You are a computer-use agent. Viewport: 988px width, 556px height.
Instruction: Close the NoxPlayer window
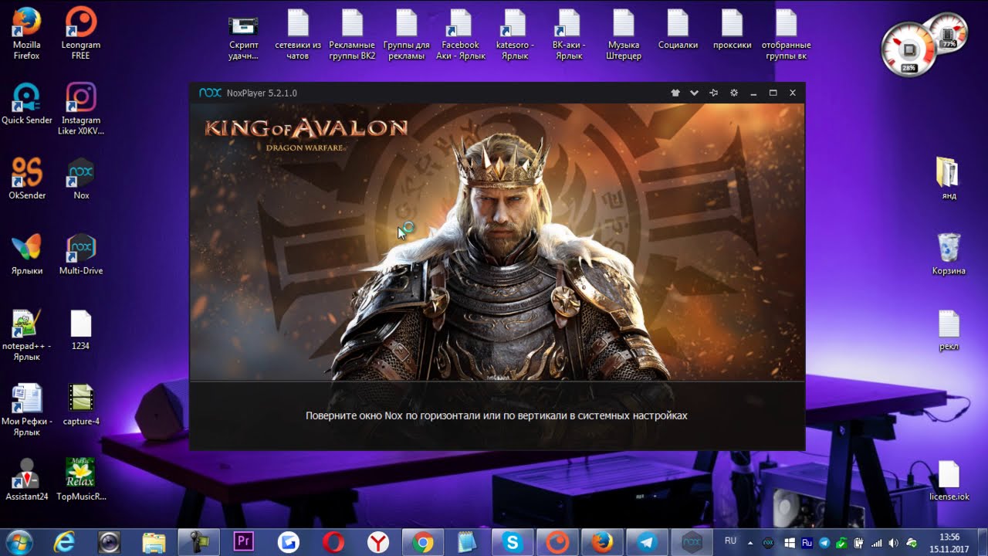(793, 93)
